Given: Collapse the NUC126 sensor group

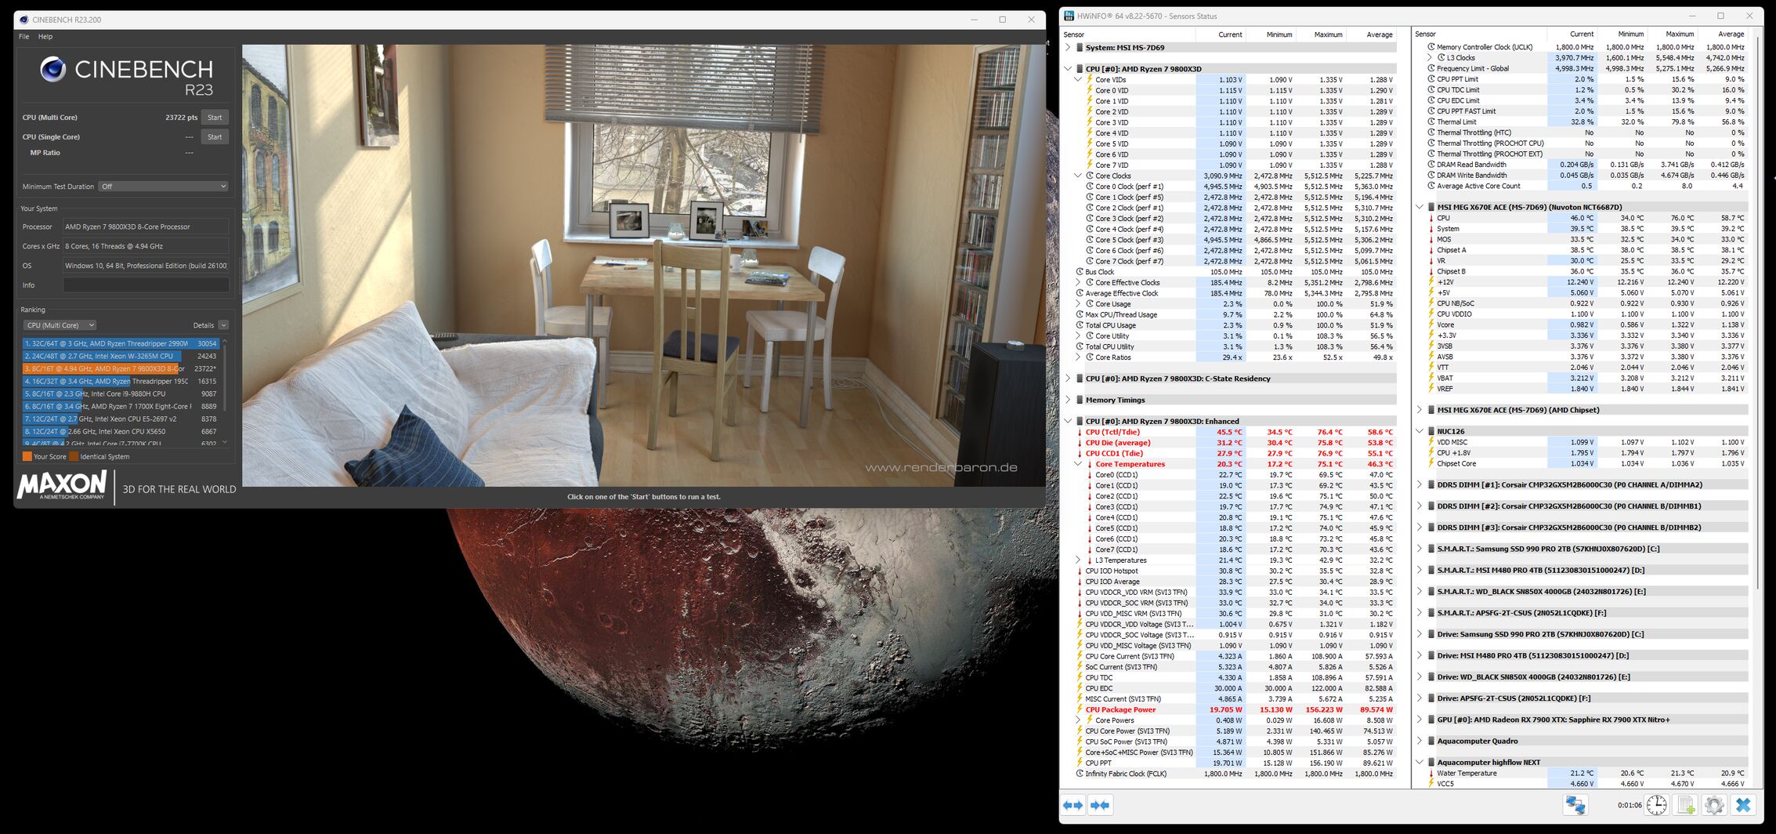Looking at the screenshot, I should pyautogui.click(x=1420, y=431).
